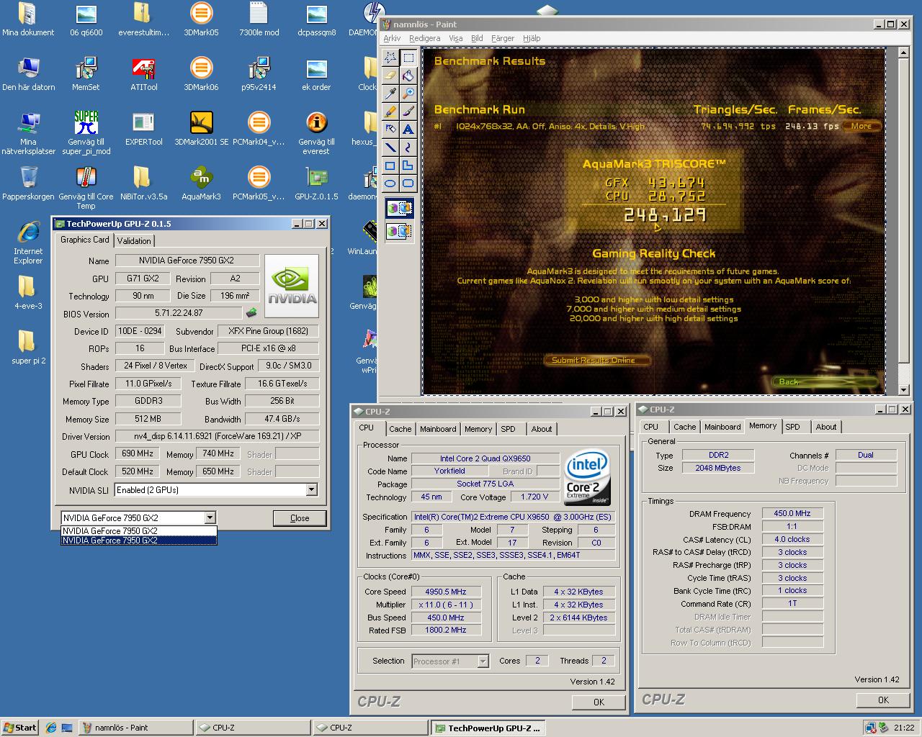Choose the Fill With Color bucket tool
Viewport: 922px width, 737px height.
pos(408,76)
